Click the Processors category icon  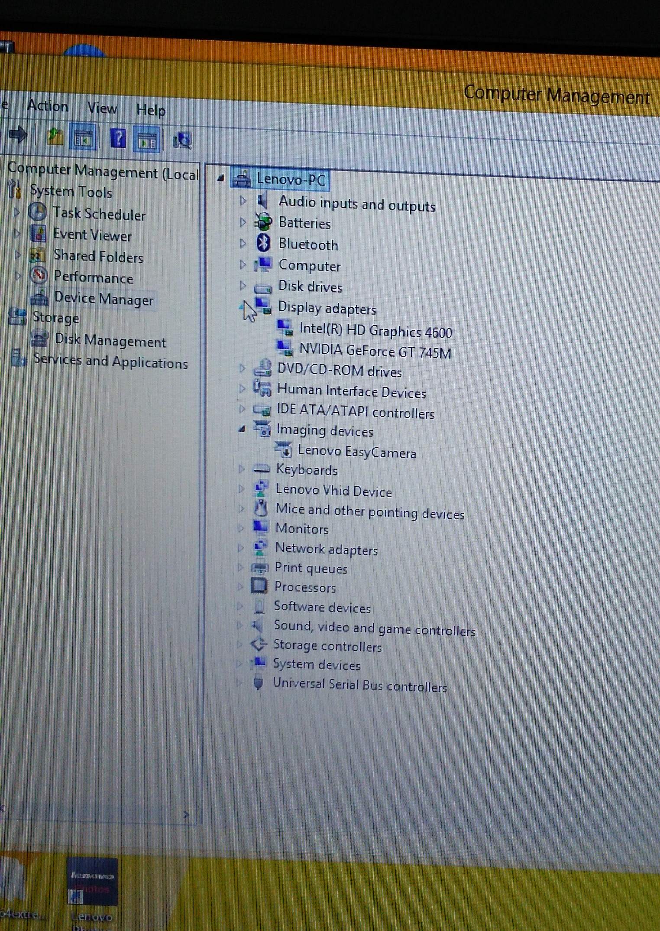[259, 586]
